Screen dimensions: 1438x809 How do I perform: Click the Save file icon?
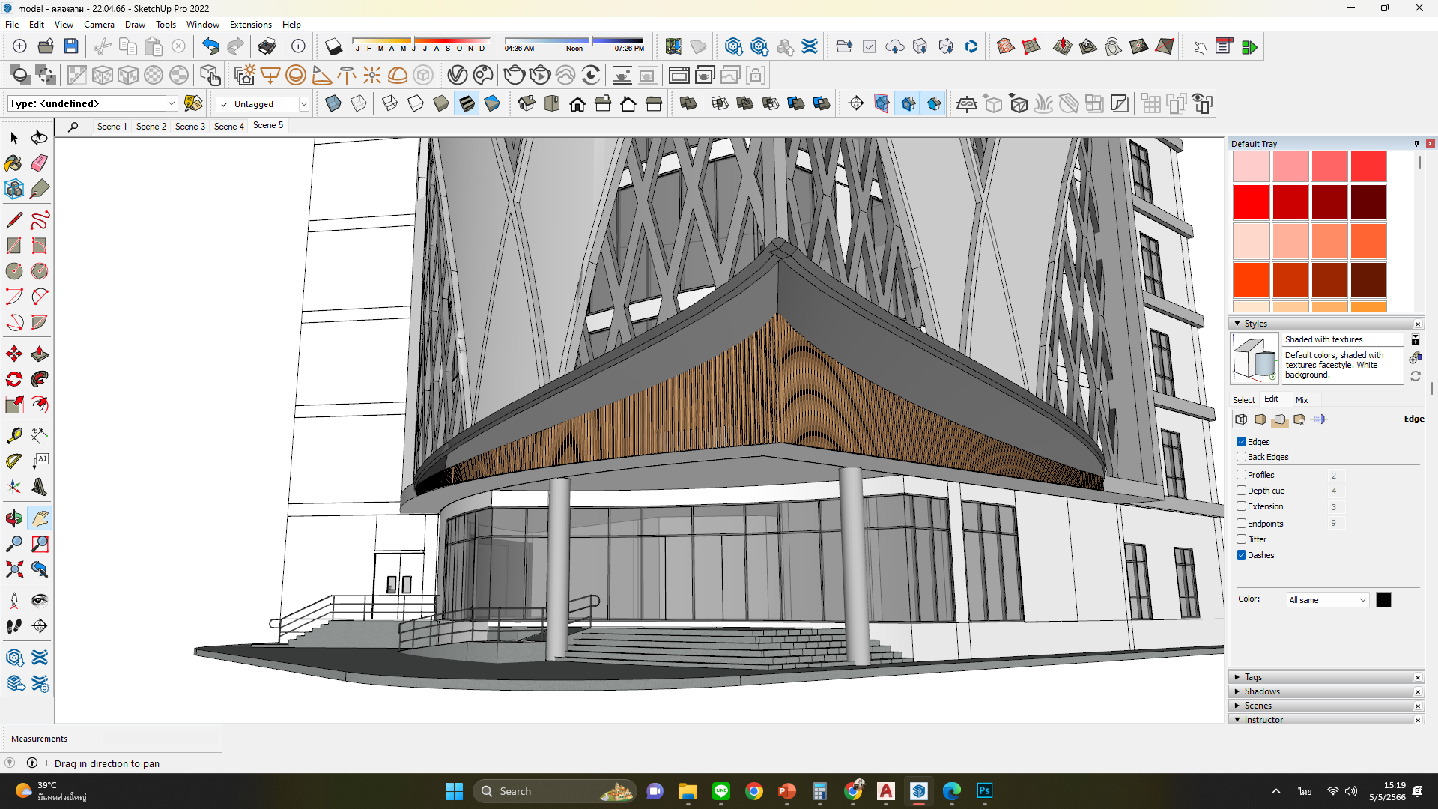(x=71, y=46)
